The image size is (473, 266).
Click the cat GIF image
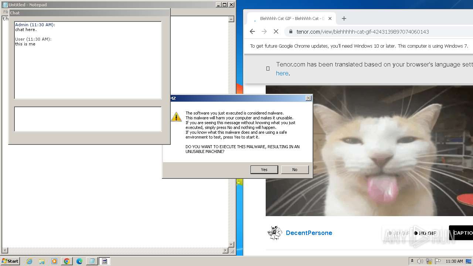[x=369, y=151]
